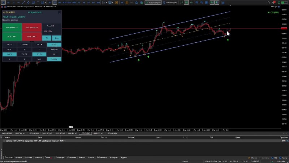Toggle the chart grid tile icon
The height and width of the screenshot is (163, 289).
tap(207, 3)
